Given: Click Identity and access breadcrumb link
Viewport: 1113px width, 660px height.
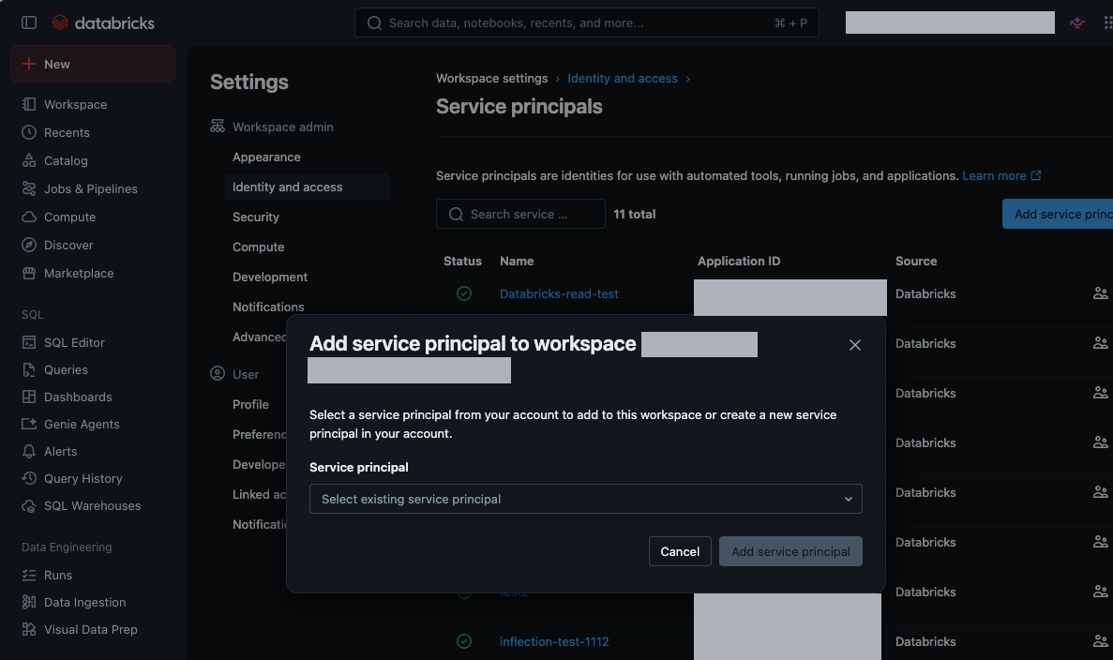Looking at the screenshot, I should click(x=623, y=78).
